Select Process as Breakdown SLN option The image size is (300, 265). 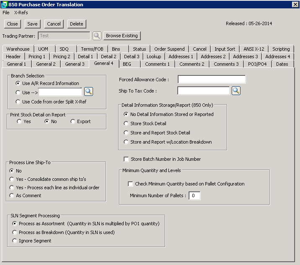coord(15,232)
